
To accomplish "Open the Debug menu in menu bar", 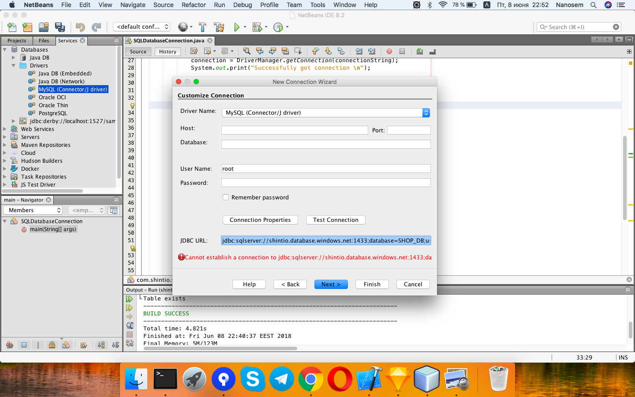I will [x=243, y=5].
